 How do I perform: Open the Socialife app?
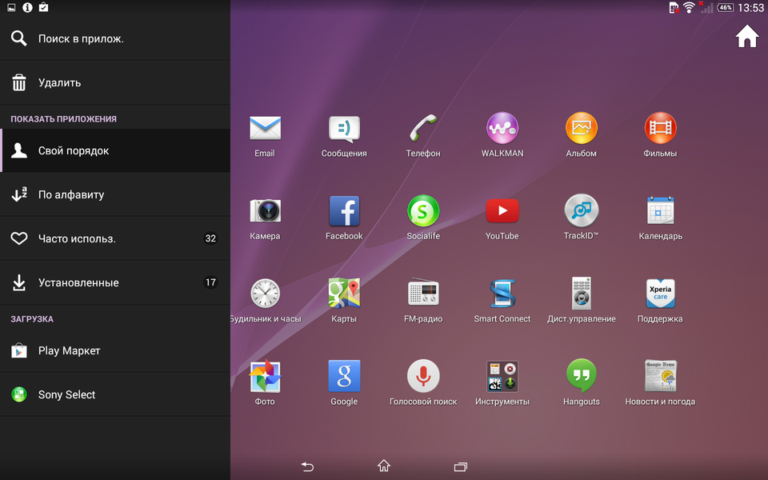tap(423, 211)
